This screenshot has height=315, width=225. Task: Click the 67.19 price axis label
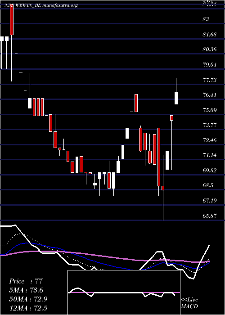pos(210,201)
